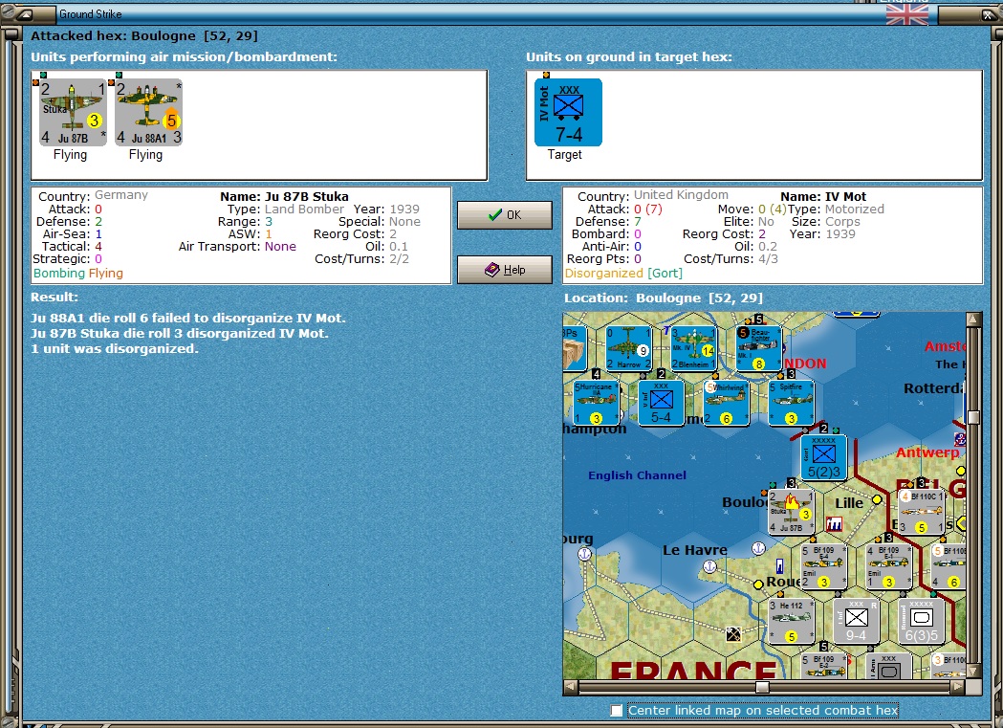Image resolution: width=1003 pixels, height=728 pixels.
Task: Click the UK flag in title bar
Action: (x=907, y=13)
